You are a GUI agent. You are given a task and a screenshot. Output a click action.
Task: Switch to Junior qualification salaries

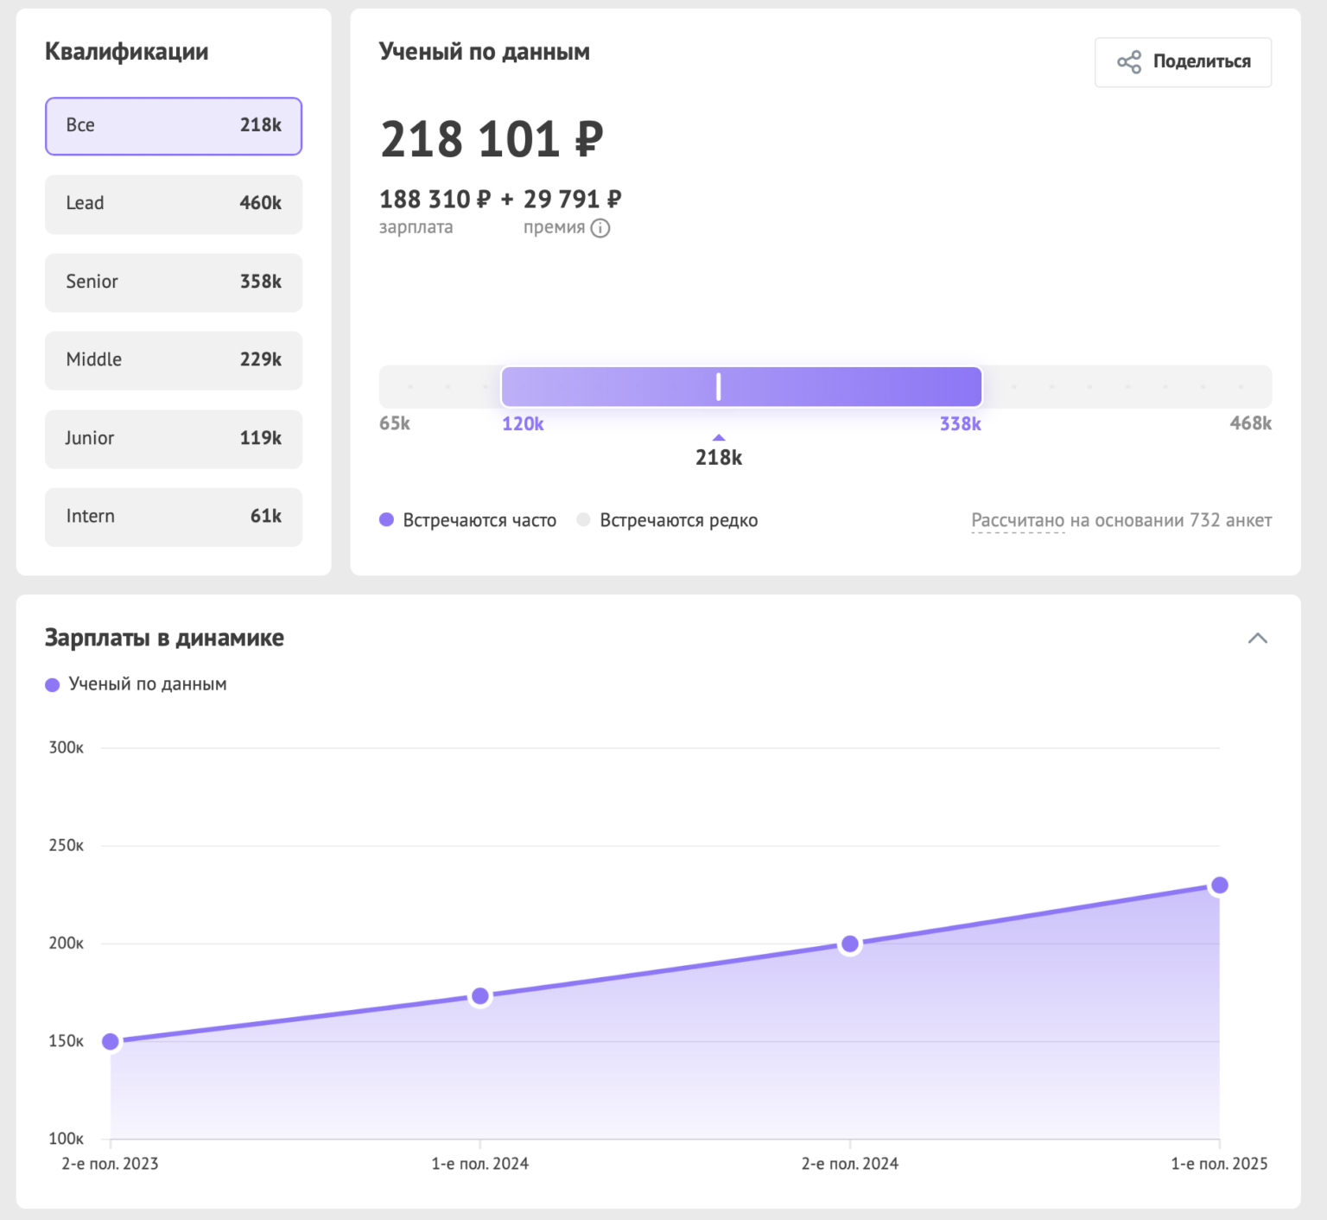[174, 439]
